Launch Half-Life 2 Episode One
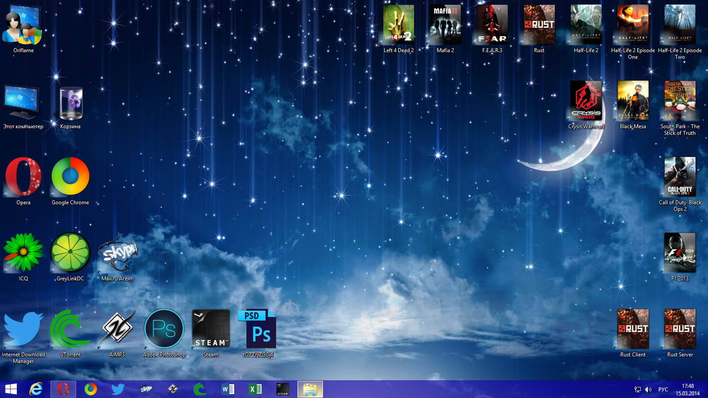This screenshot has width=708, height=398. click(633, 32)
